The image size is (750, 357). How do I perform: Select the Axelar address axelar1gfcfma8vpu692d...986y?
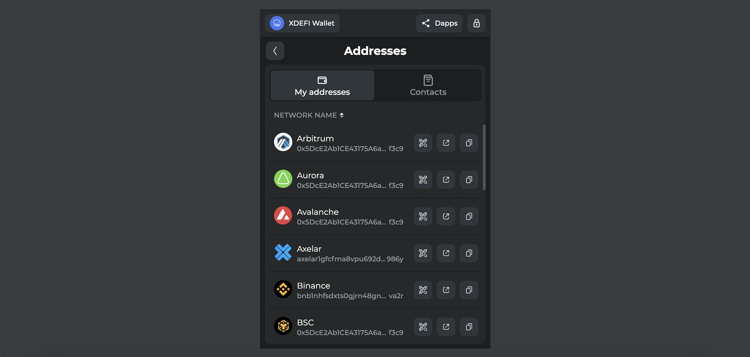pyautogui.click(x=350, y=259)
